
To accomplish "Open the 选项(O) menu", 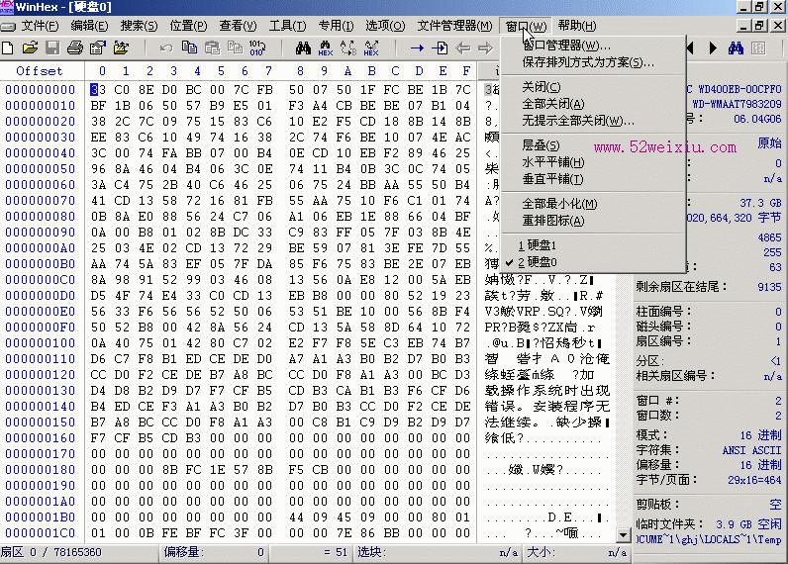I will tap(385, 26).
